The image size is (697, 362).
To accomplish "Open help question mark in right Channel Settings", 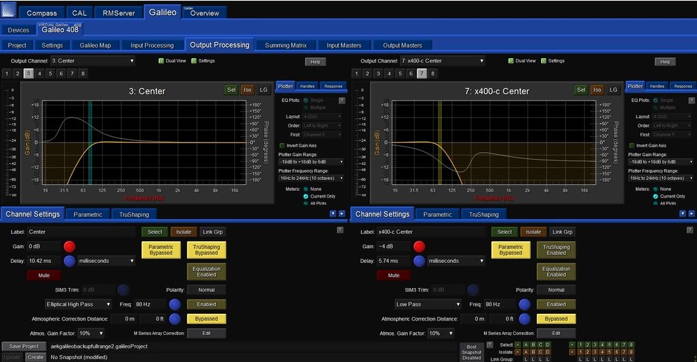I will 690,230.
